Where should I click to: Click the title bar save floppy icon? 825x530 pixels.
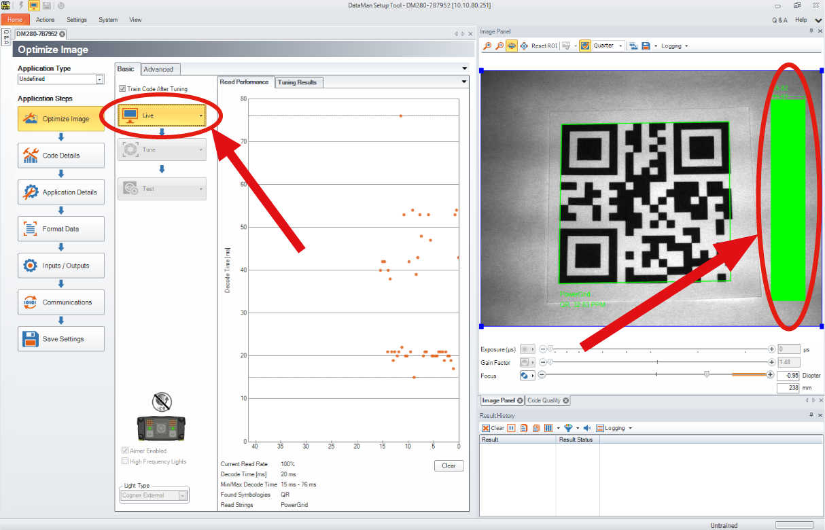[x=47, y=5]
